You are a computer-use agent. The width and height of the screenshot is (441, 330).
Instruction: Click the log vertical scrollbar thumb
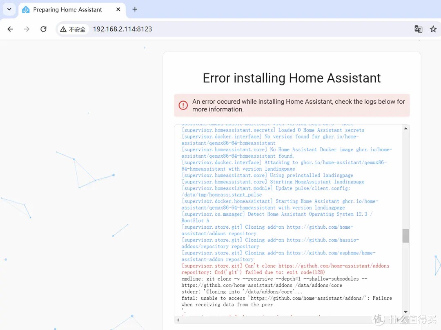pyautogui.click(x=405, y=236)
